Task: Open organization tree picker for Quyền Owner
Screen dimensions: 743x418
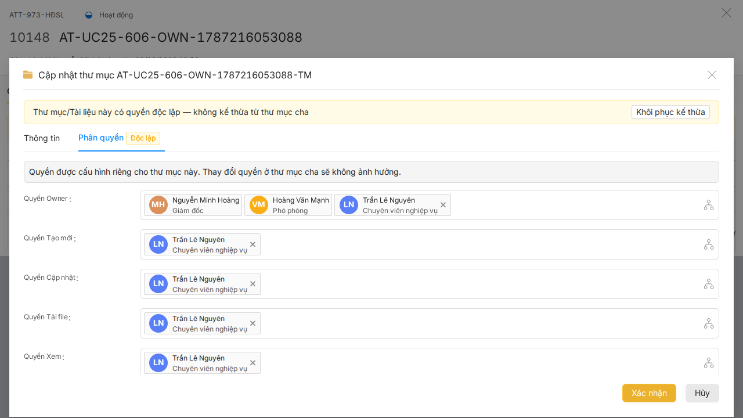Action: coord(709,205)
